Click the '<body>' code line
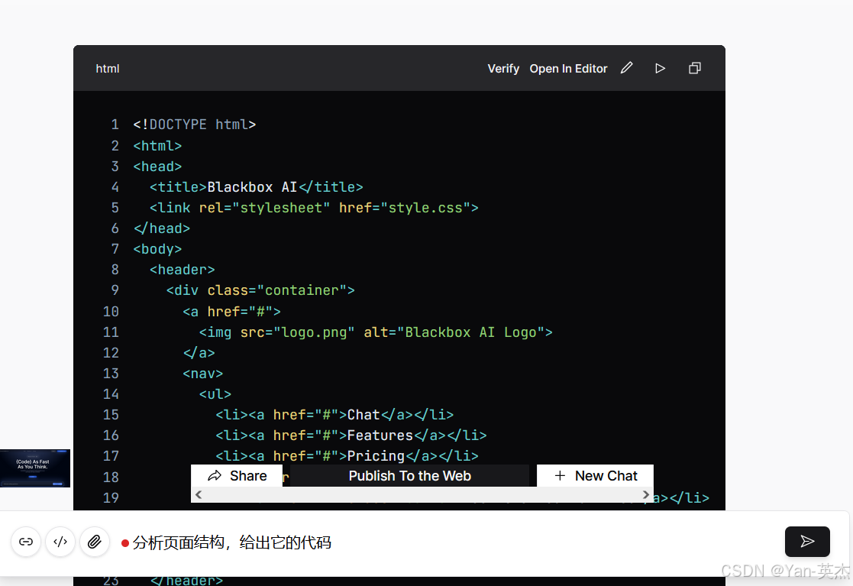 click(158, 249)
